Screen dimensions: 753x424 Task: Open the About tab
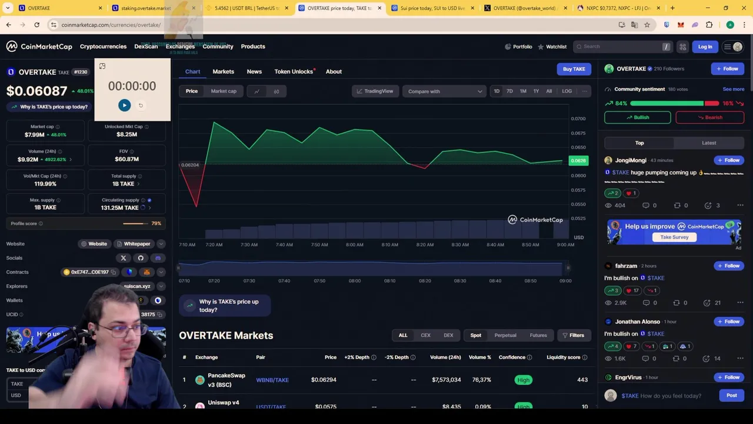coord(334,71)
